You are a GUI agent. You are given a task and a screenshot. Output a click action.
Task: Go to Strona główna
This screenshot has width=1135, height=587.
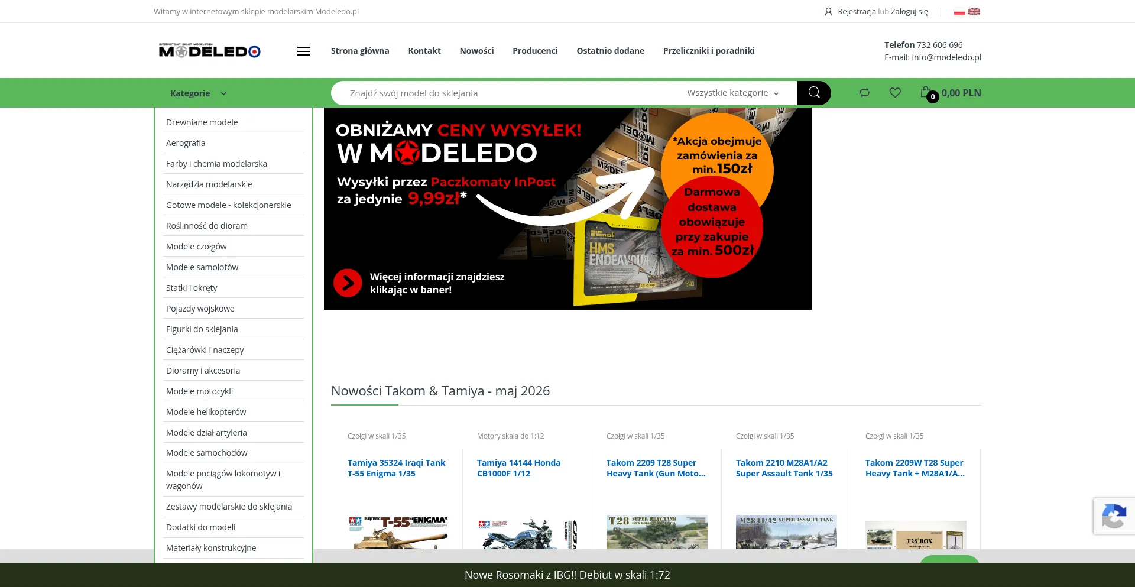click(360, 51)
